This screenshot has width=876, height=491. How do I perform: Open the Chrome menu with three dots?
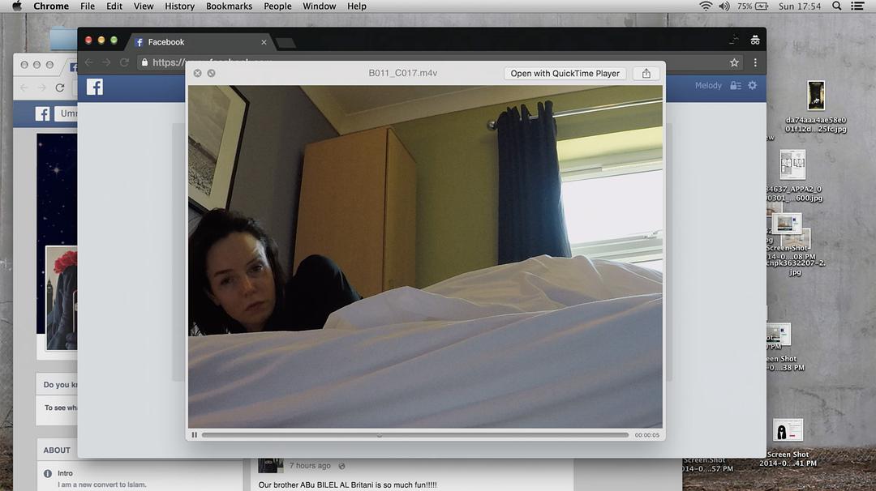(755, 62)
